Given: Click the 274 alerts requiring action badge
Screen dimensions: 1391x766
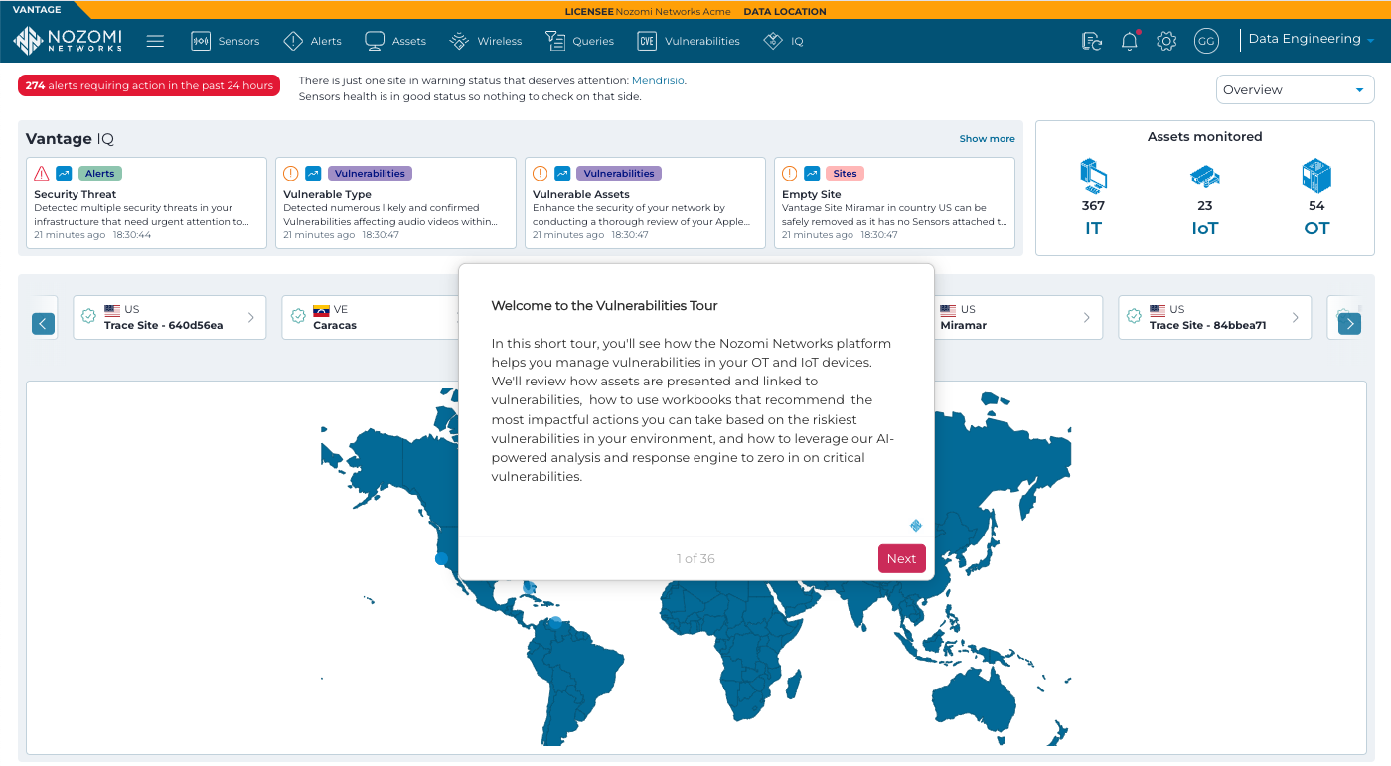Looking at the screenshot, I should (x=149, y=86).
